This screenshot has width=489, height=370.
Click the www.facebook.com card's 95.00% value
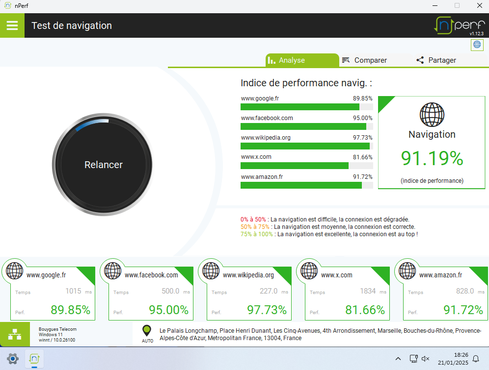click(169, 310)
